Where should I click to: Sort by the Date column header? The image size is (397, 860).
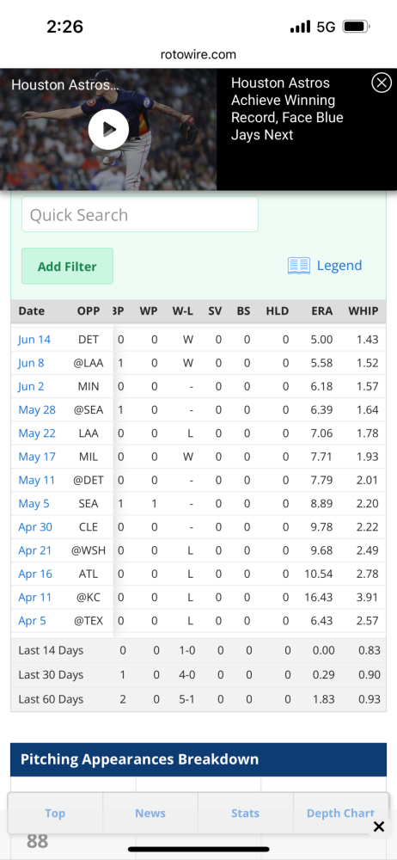tap(31, 311)
